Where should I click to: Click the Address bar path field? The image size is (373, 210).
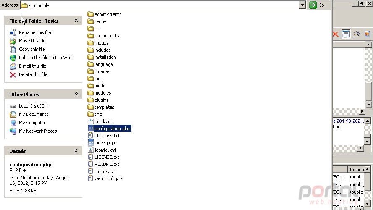coord(159,5)
